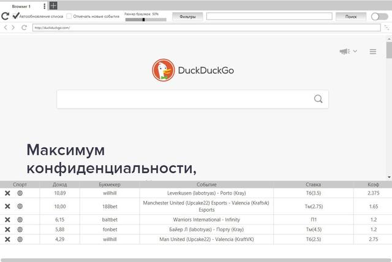Adjust the Размер браузера slider

146,20
